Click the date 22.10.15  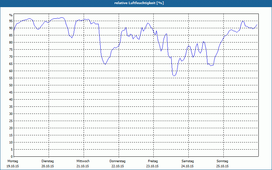(118, 166)
